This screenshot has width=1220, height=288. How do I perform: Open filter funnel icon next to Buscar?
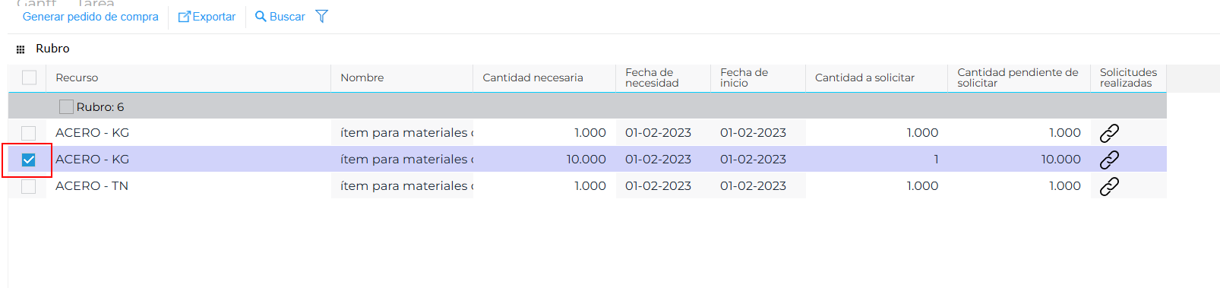point(321,16)
